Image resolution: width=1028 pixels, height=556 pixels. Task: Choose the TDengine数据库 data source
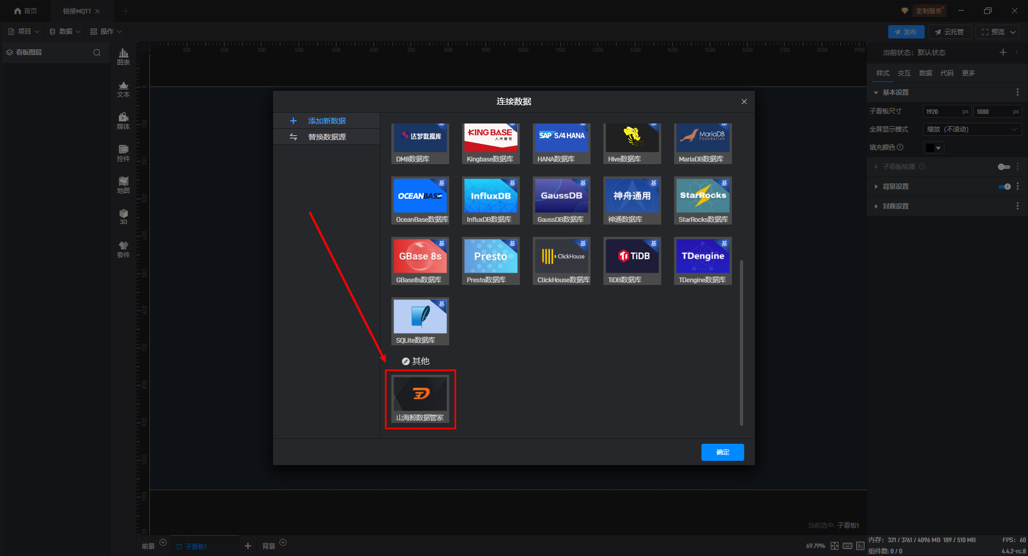[703, 261]
